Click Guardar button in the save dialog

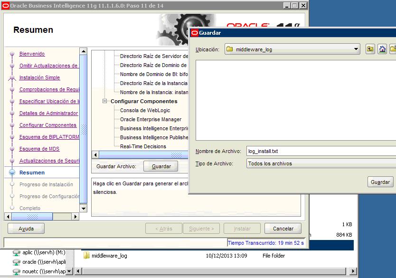(x=380, y=182)
